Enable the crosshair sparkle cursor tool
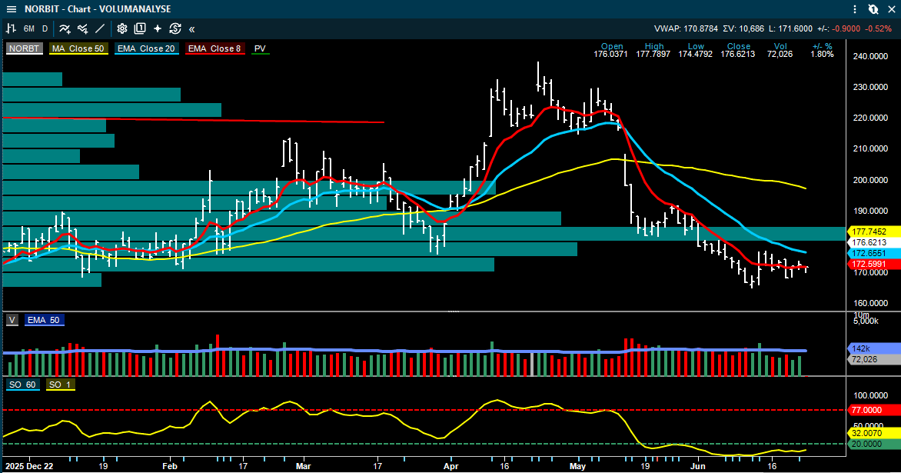The width and height of the screenshot is (901, 473). tap(158, 28)
